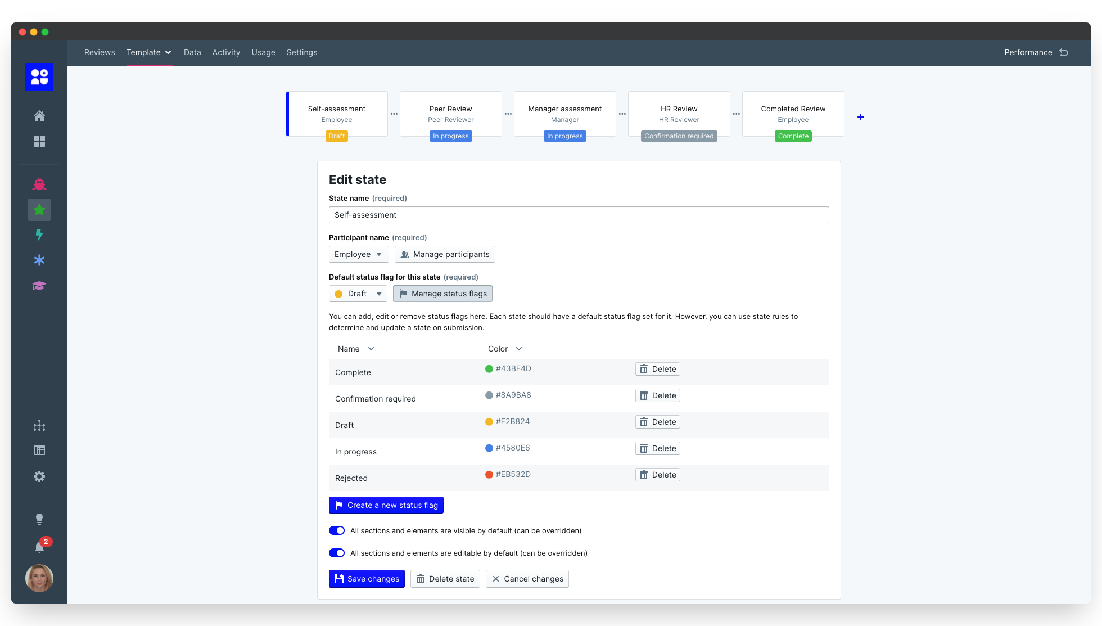Select the Settings menu tab
1102x626 pixels.
pyautogui.click(x=301, y=52)
